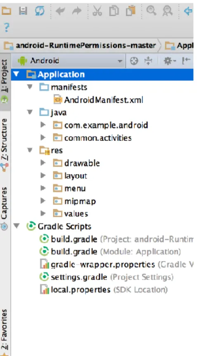Image resolution: width=197 pixels, height=356 pixels.
Task: Select the mipmap folder
Action: [74, 201]
